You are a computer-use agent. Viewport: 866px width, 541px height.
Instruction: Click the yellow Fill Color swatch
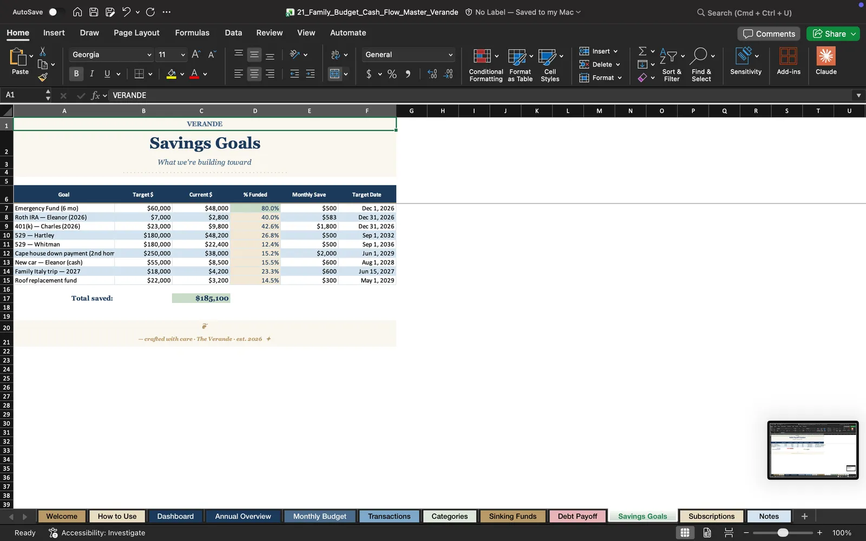[x=172, y=74]
